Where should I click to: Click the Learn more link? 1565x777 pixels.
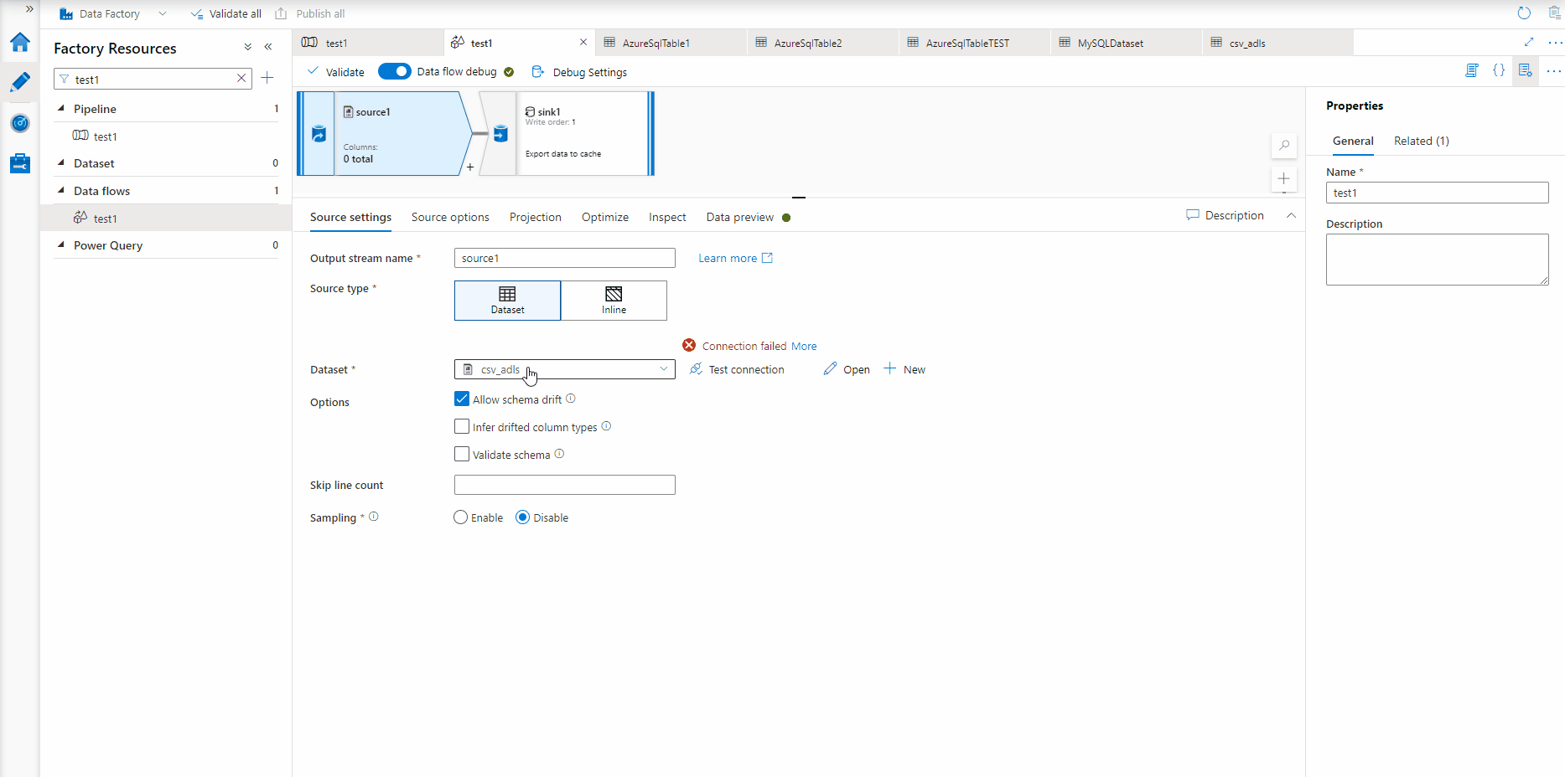tap(728, 258)
